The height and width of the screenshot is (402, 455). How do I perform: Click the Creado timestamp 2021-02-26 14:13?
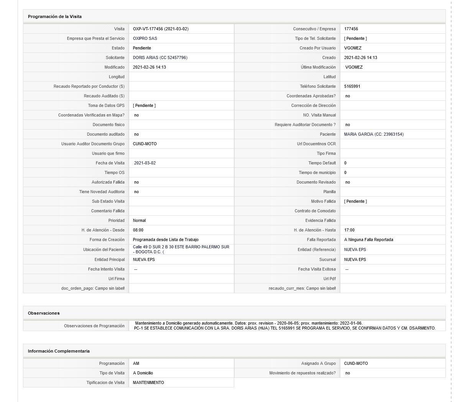(x=361, y=58)
